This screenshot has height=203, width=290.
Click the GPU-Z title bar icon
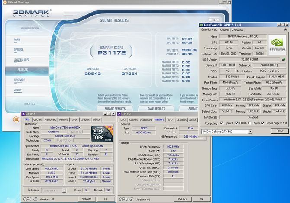pos(201,25)
